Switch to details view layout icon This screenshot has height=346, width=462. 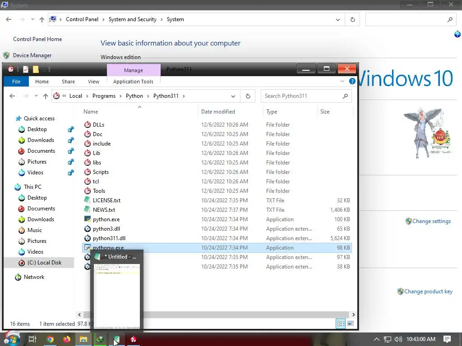[x=341, y=323]
